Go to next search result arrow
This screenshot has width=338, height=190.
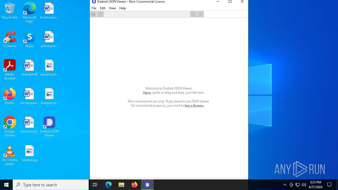200,14
